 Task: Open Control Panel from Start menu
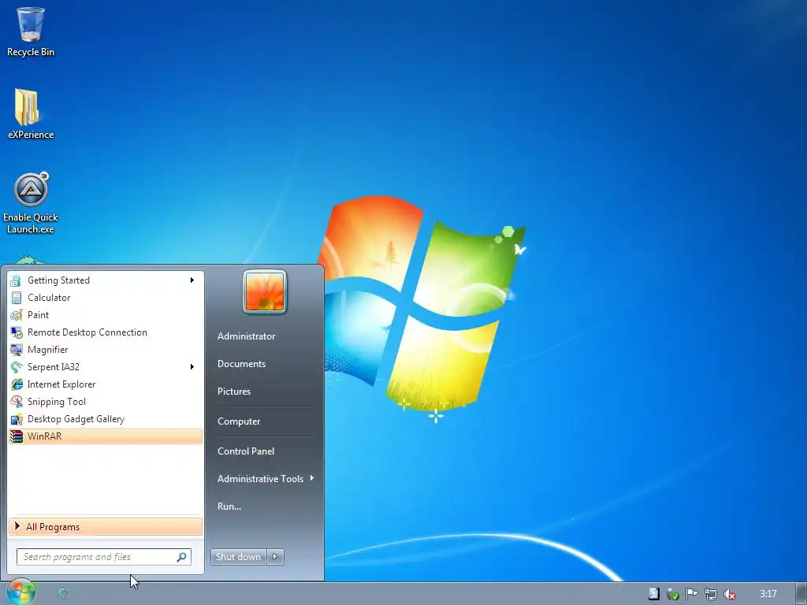[x=246, y=451]
